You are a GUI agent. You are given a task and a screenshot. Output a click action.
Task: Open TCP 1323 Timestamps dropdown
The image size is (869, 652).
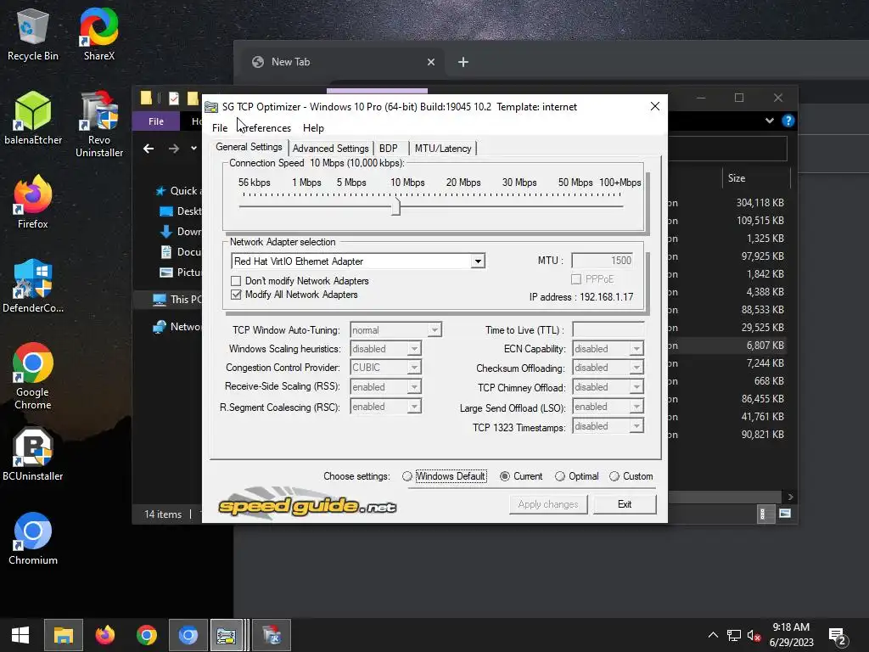point(636,426)
